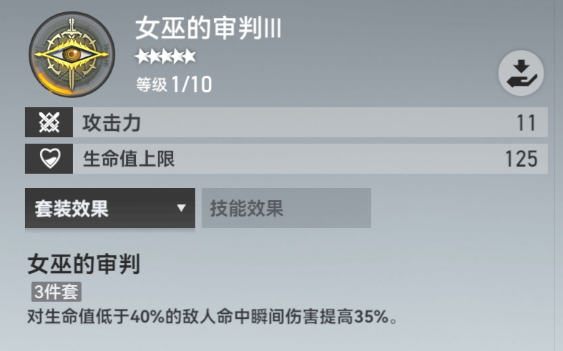Click the attack value 11
563x351 pixels.
(x=527, y=123)
